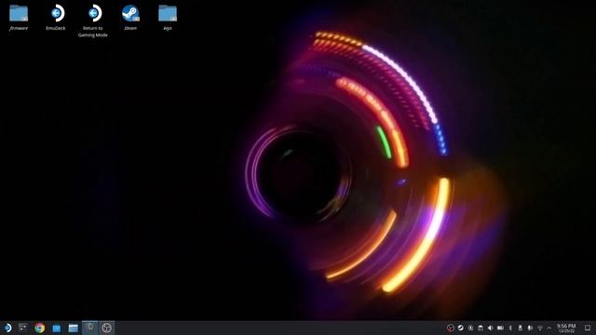Show battery status from system tray

(501, 328)
